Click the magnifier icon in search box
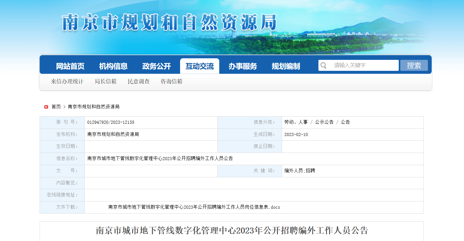Screen dimensions: 464x241 (323, 65)
